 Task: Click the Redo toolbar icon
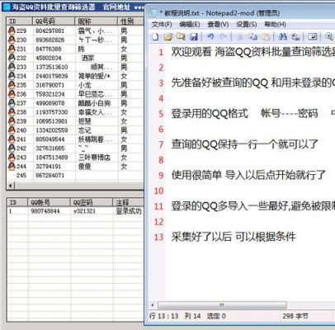tap(223, 36)
